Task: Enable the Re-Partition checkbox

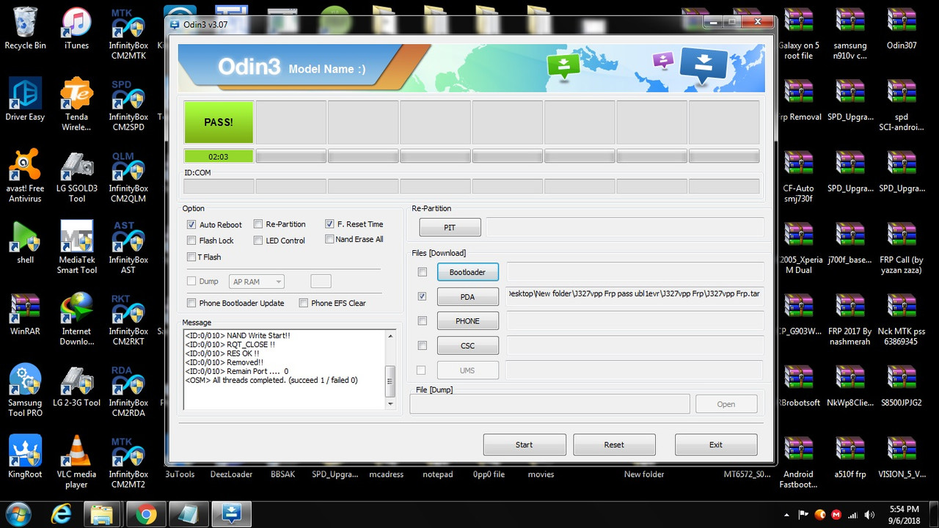Action: tap(258, 224)
